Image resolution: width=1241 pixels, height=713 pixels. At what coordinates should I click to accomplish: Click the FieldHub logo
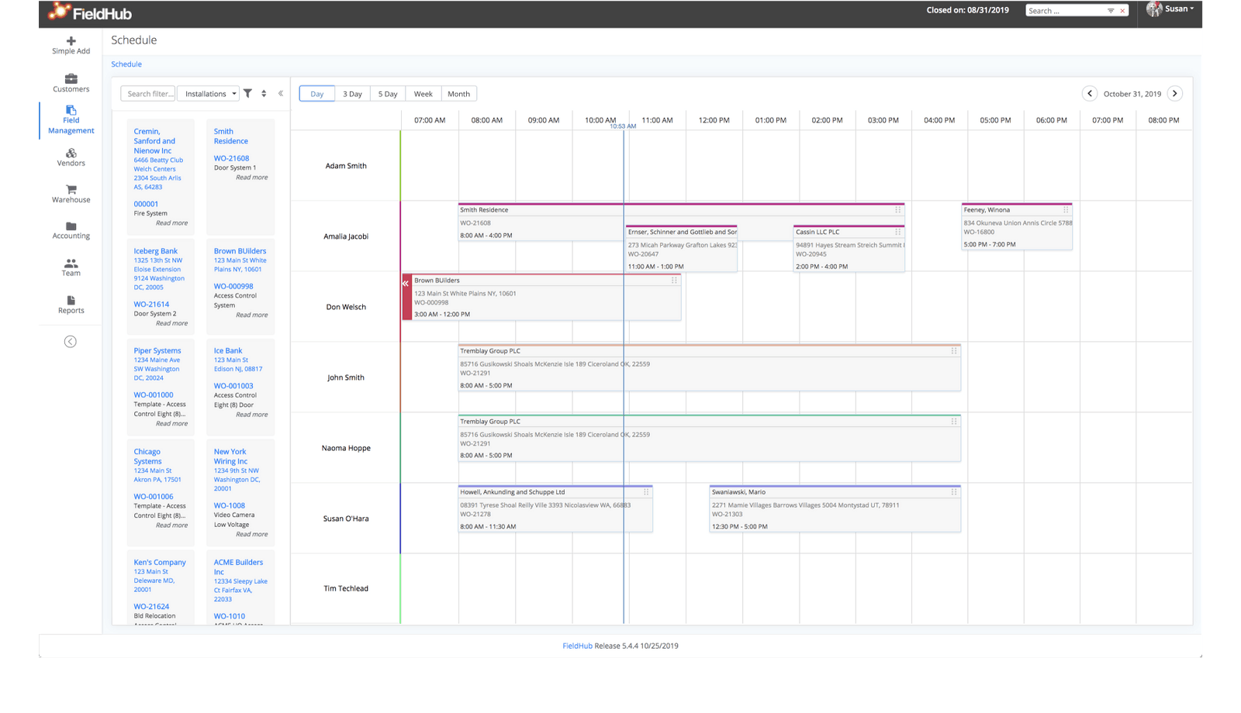tap(88, 12)
